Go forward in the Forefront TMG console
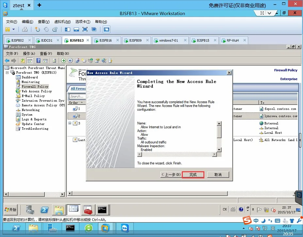Screen dimensions: 303x237 13,61
